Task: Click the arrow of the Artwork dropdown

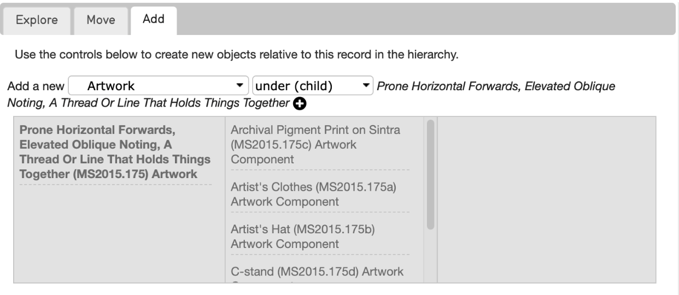Action: [238, 86]
